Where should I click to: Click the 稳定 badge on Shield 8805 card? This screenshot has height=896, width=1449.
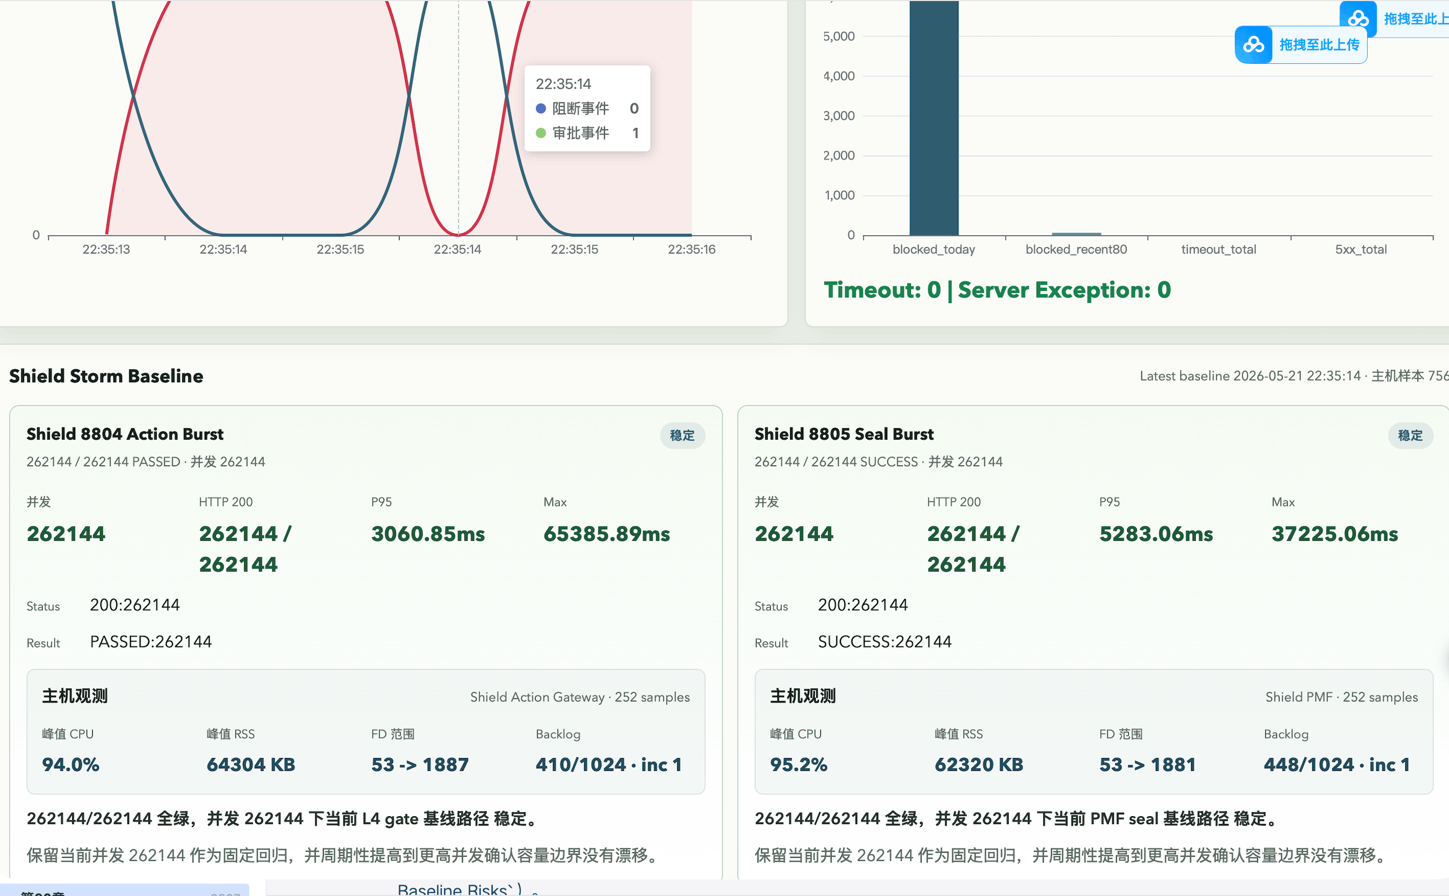point(1410,436)
